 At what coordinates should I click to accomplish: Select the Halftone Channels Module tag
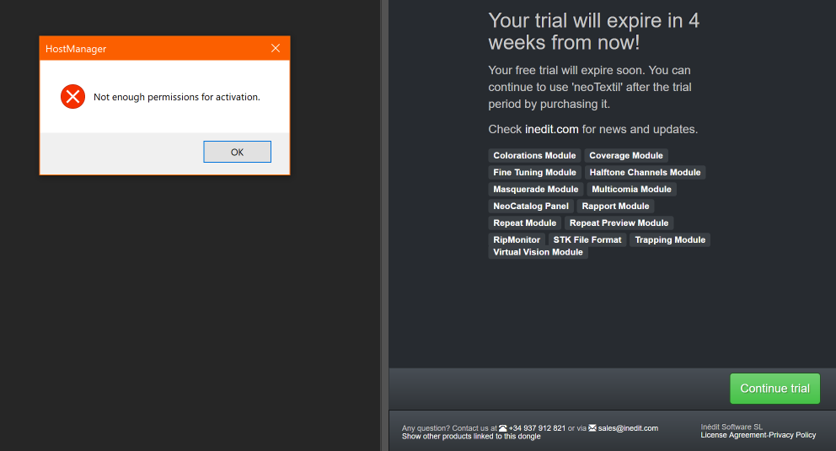(646, 172)
